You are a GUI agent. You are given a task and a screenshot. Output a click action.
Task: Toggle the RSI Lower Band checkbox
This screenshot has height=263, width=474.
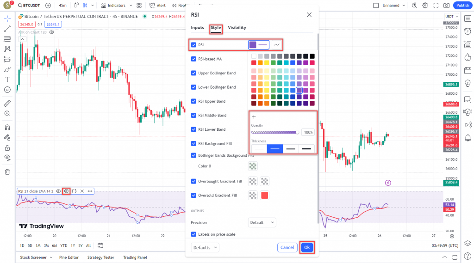[193, 129]
